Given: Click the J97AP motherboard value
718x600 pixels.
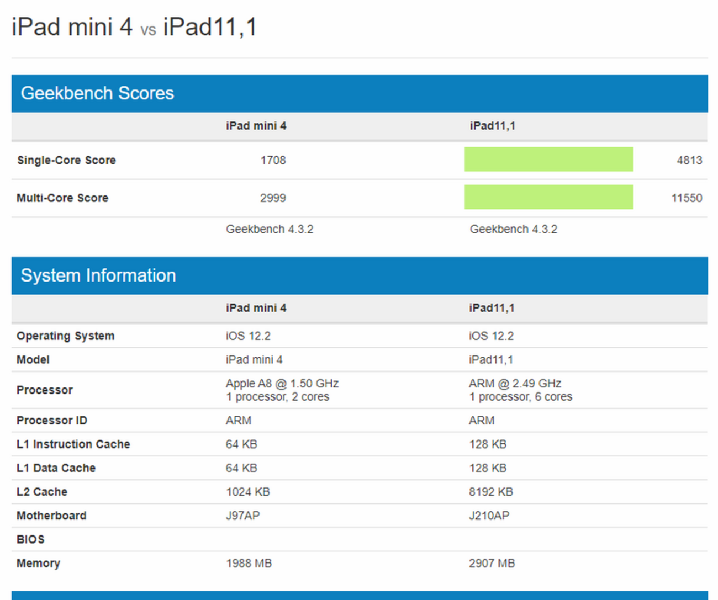Looking at the screenshot, I should (x=242, y=516).
